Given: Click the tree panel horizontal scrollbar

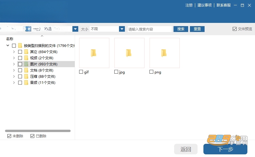Looking at the screenshot, I should tap(38, 131).
